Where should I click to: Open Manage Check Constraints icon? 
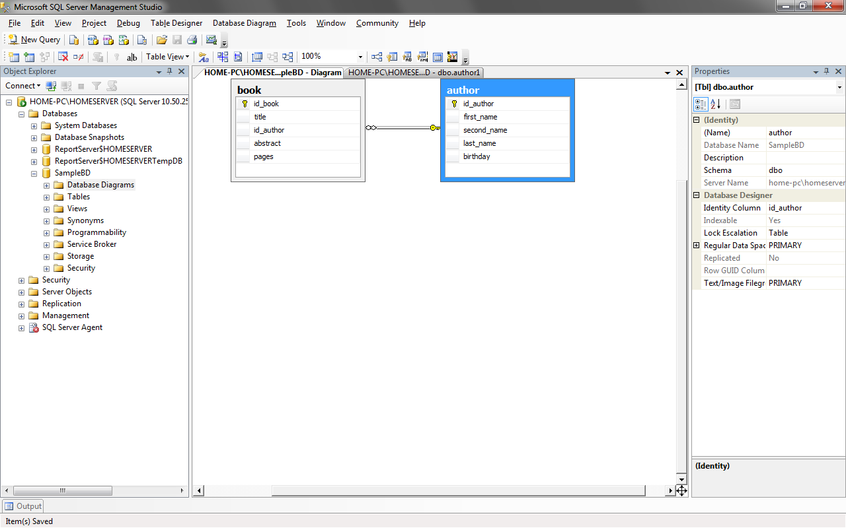(x=438, y=57)
